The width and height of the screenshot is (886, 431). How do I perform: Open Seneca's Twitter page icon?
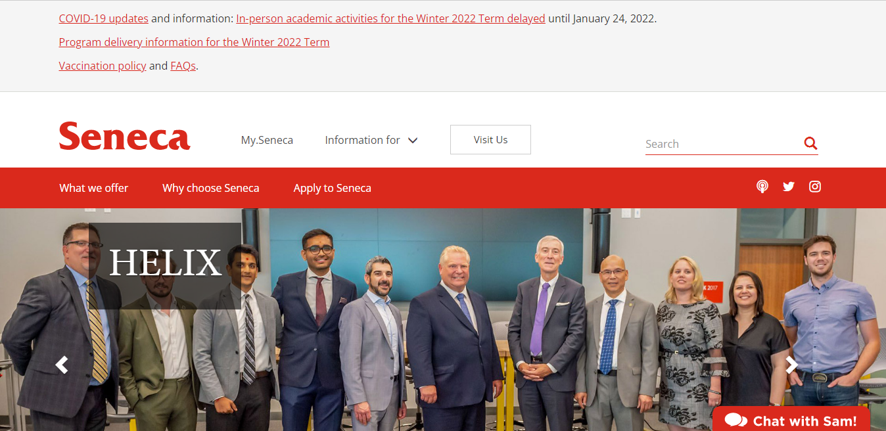click(x=789, y=187)
